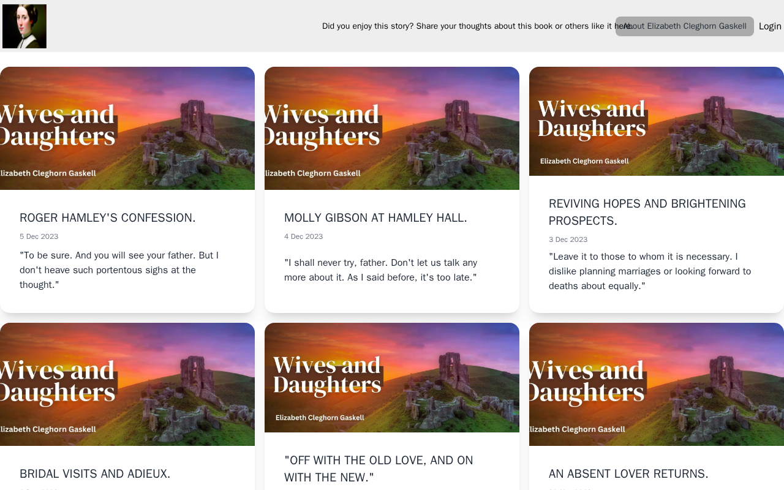Click the Login link

point(770,26)
